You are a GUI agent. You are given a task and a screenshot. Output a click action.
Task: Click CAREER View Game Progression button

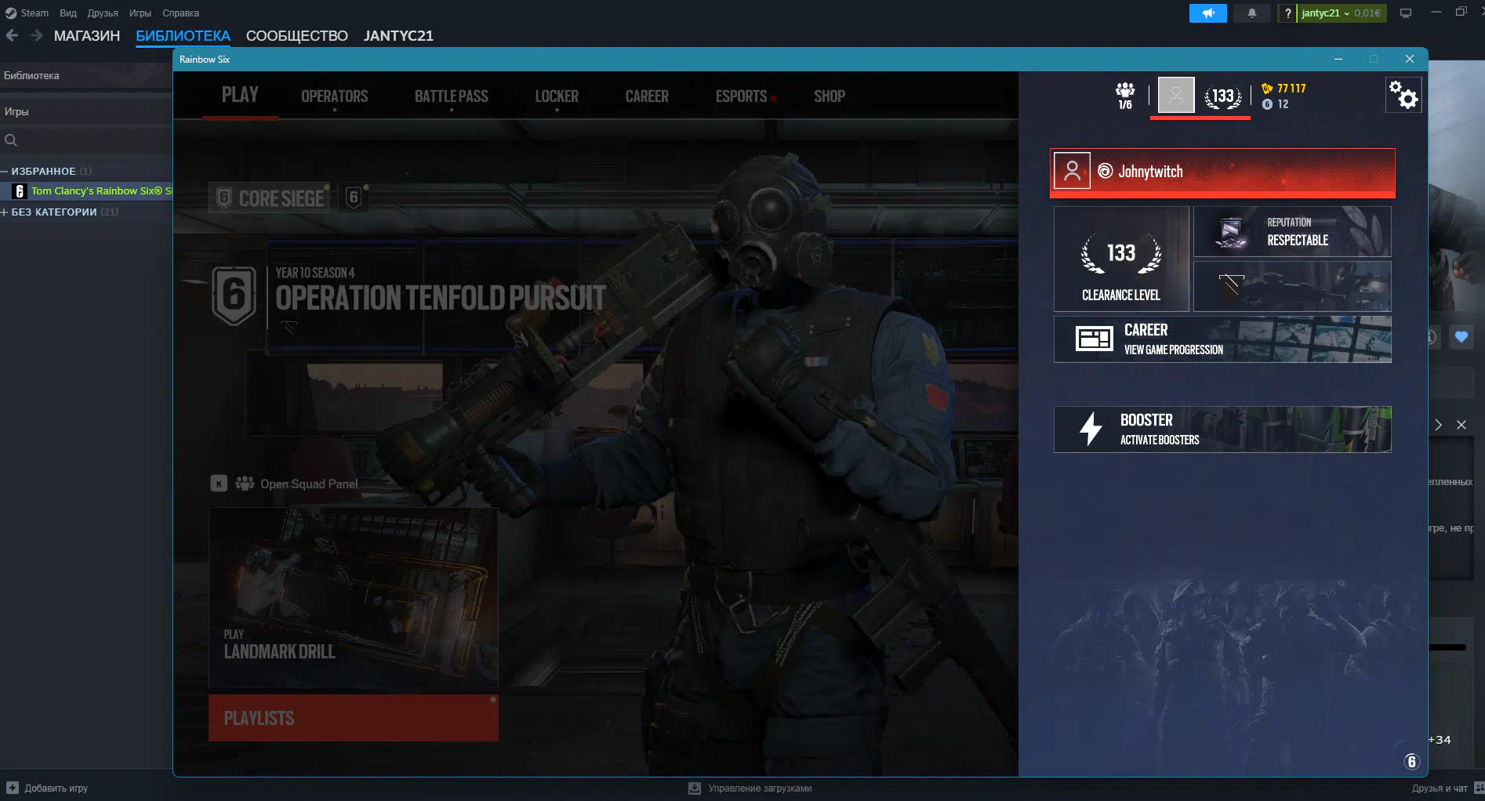coord(1222,339)
